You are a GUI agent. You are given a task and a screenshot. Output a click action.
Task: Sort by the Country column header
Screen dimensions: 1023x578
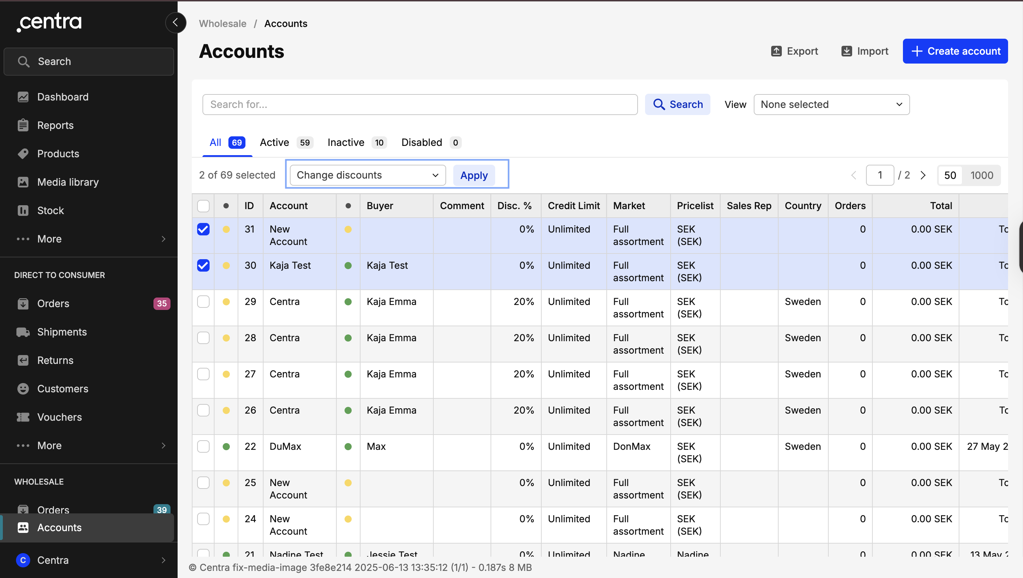click(803, 206)
